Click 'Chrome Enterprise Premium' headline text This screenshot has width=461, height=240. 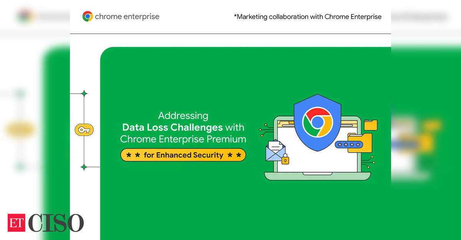click(183, 139)
